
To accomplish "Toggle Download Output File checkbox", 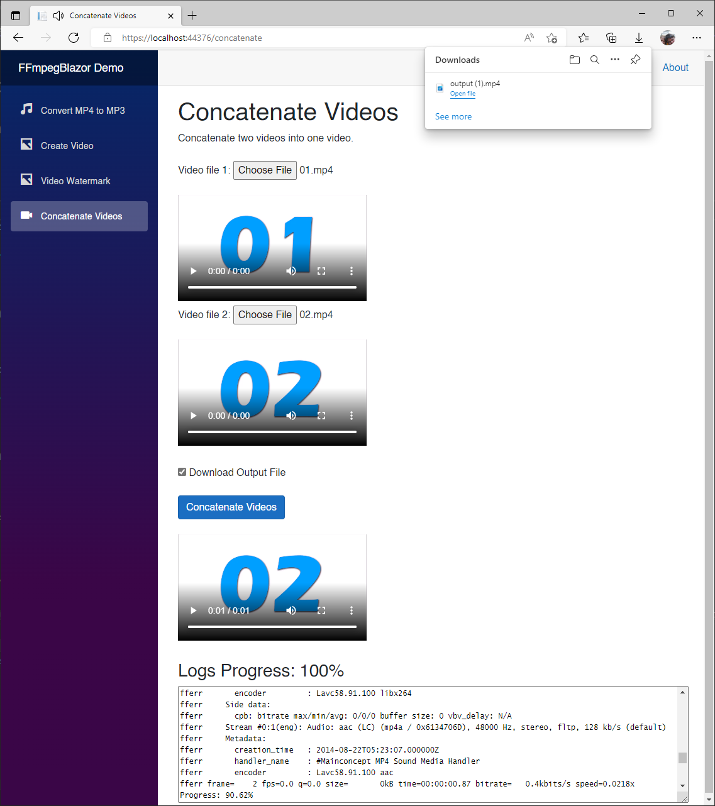I will 182,472.
